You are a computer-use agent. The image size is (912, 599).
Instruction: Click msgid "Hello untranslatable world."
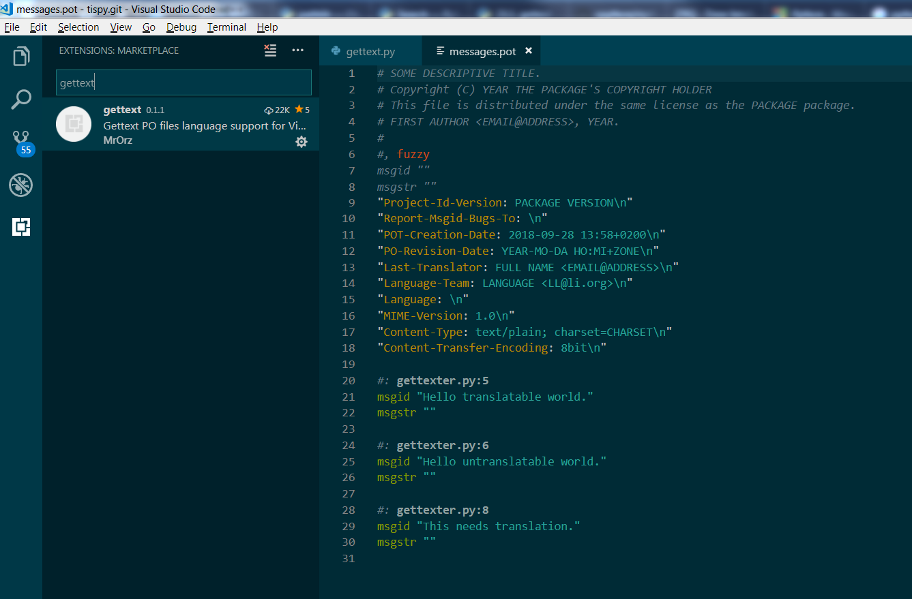(492, 462)
